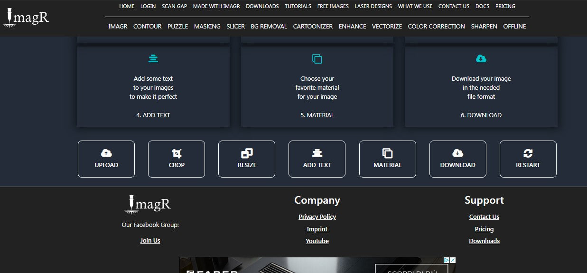Open Vectorize from the tools menu
This screenshot has height=273, width=587.
[387, 27]
